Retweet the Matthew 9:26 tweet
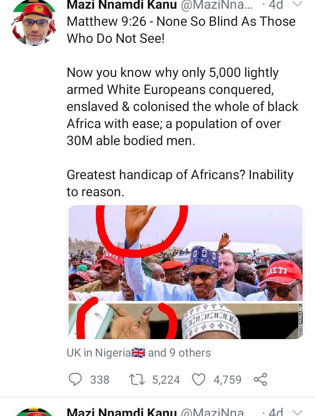 [x=137, y=379]
